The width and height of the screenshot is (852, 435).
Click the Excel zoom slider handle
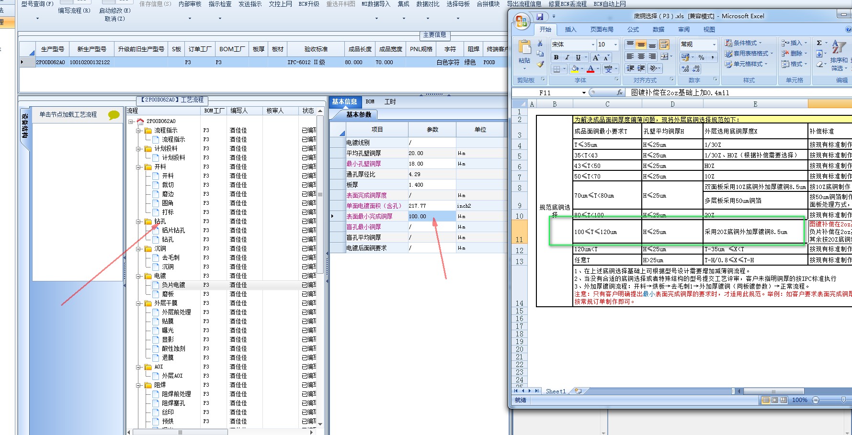843,400
